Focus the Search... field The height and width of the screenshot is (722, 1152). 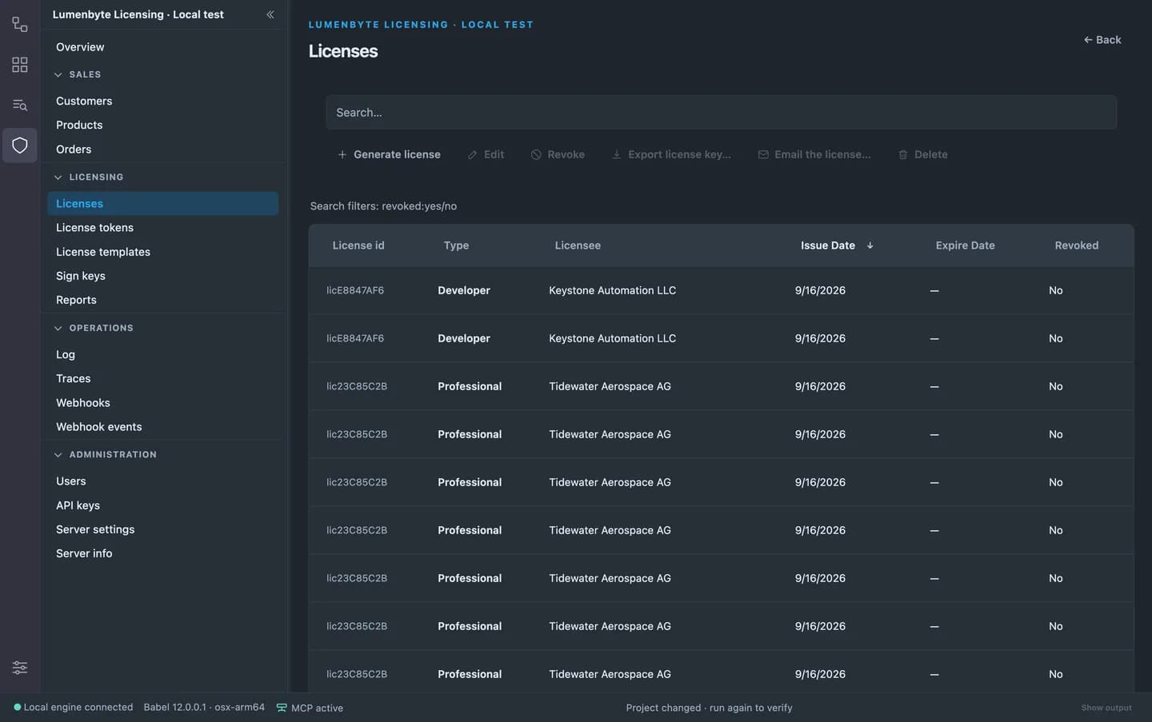click(721, 113)
